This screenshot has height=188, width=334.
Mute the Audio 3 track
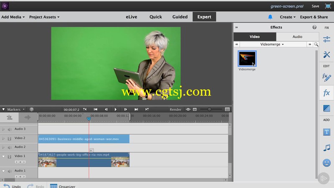click(10, 130)
